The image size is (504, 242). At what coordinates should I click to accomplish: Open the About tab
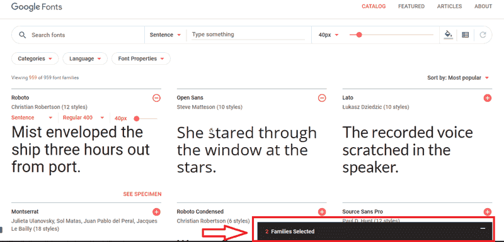(483, 6)
